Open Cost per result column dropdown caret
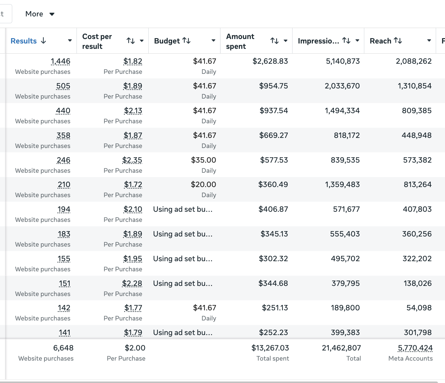 [x=142, y=41]
